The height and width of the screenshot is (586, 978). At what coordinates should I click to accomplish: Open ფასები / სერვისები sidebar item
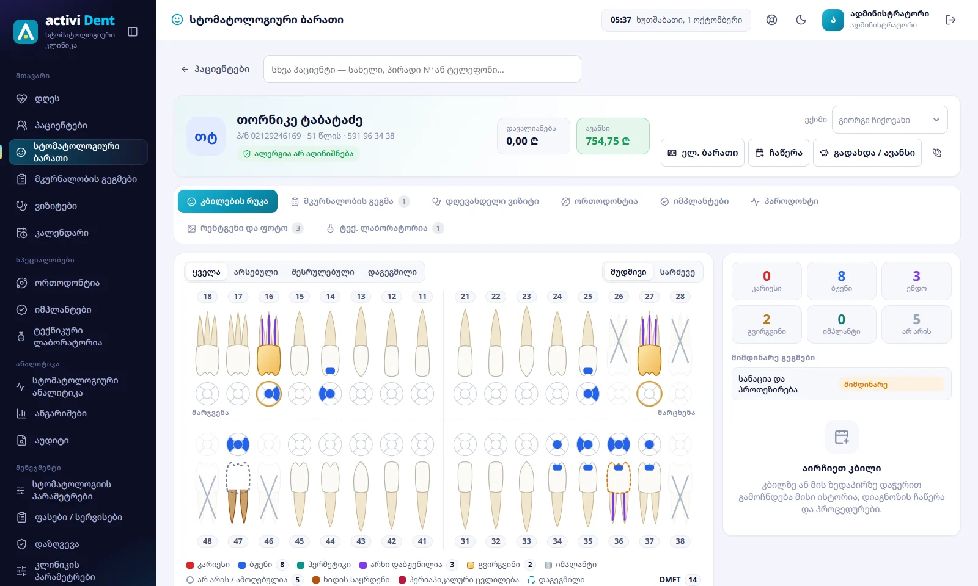coord(78,518)
